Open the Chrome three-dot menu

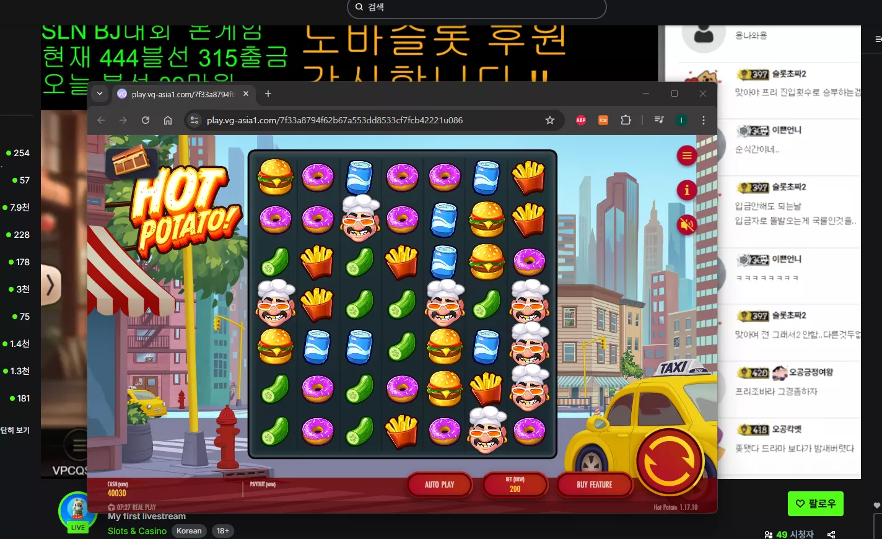pyautogui.click(x=704, y=120)
